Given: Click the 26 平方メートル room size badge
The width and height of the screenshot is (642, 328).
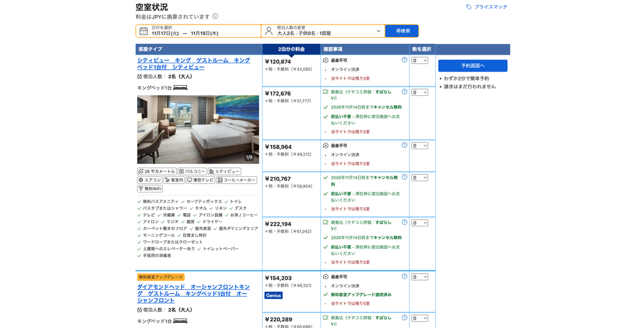Looking at the screenshot, I should click(x=157, y=172).
